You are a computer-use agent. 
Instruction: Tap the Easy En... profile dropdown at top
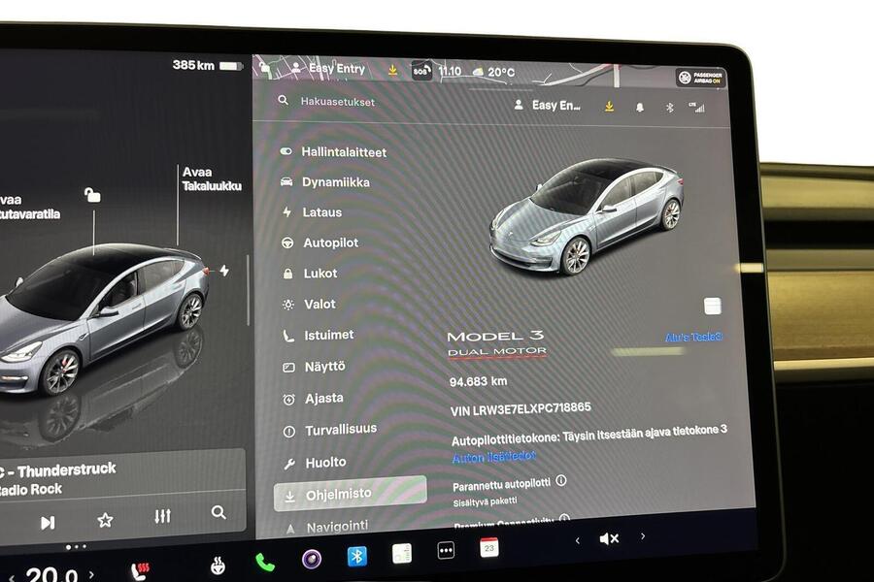pyautogui.click(x=549, y=105)
